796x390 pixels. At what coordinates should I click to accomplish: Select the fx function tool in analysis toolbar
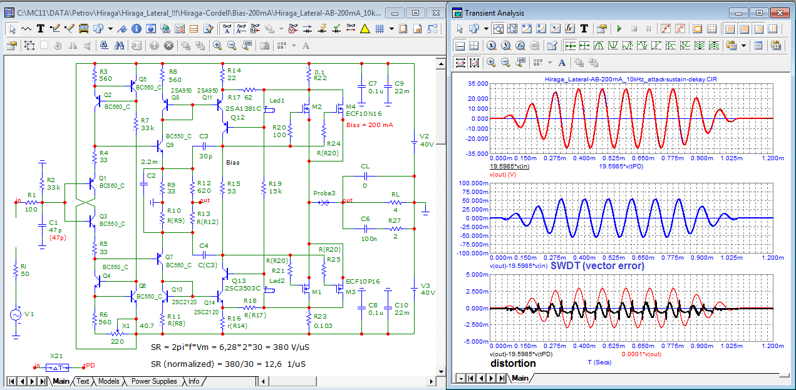pos(570,28)
